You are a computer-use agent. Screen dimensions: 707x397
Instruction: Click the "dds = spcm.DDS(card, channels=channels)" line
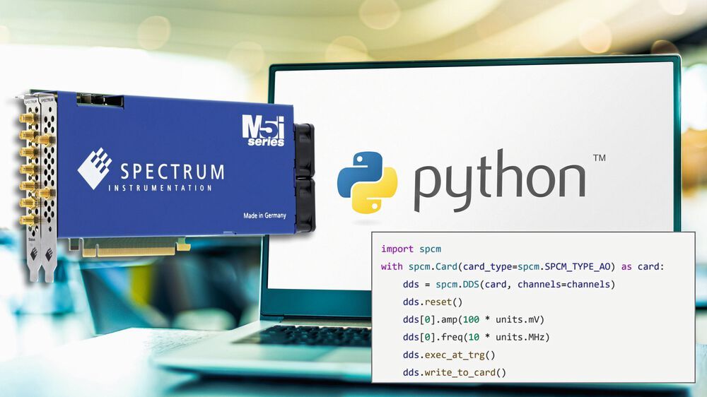[508, 285]
